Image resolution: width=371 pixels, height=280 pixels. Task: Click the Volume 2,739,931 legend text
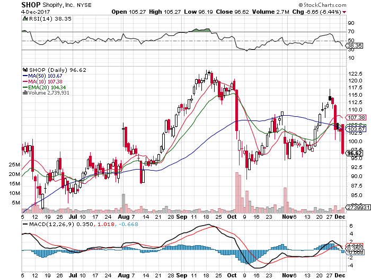49,93
